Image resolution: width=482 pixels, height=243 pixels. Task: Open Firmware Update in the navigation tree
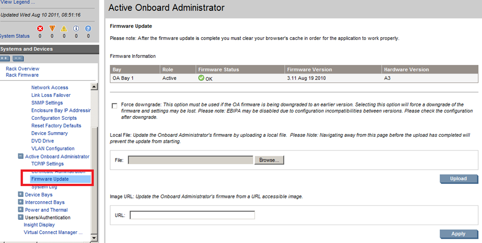[50, 179]
